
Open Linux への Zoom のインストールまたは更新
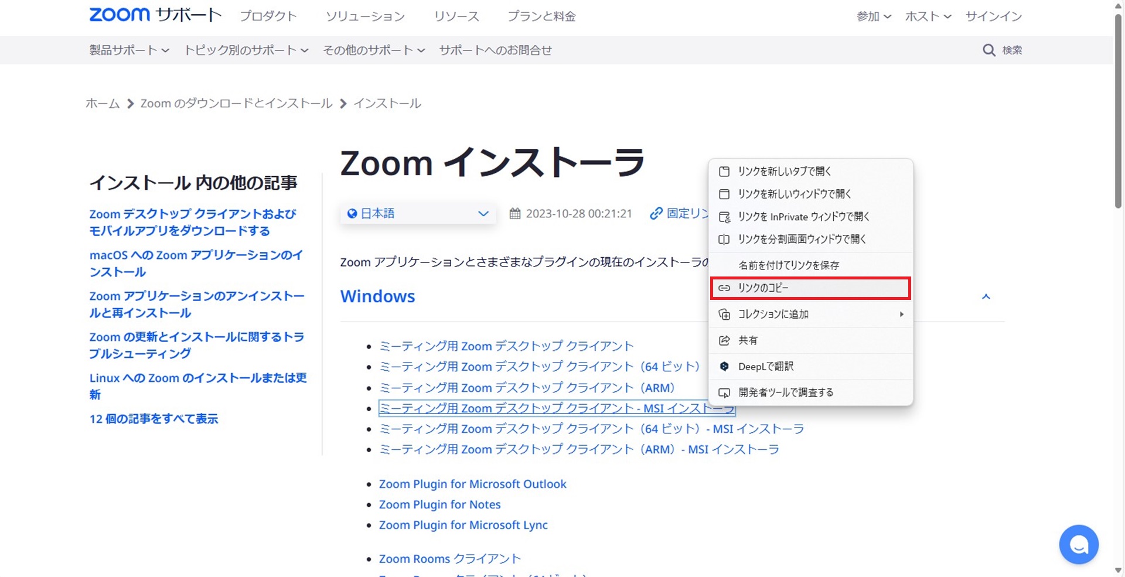[198, 387]
